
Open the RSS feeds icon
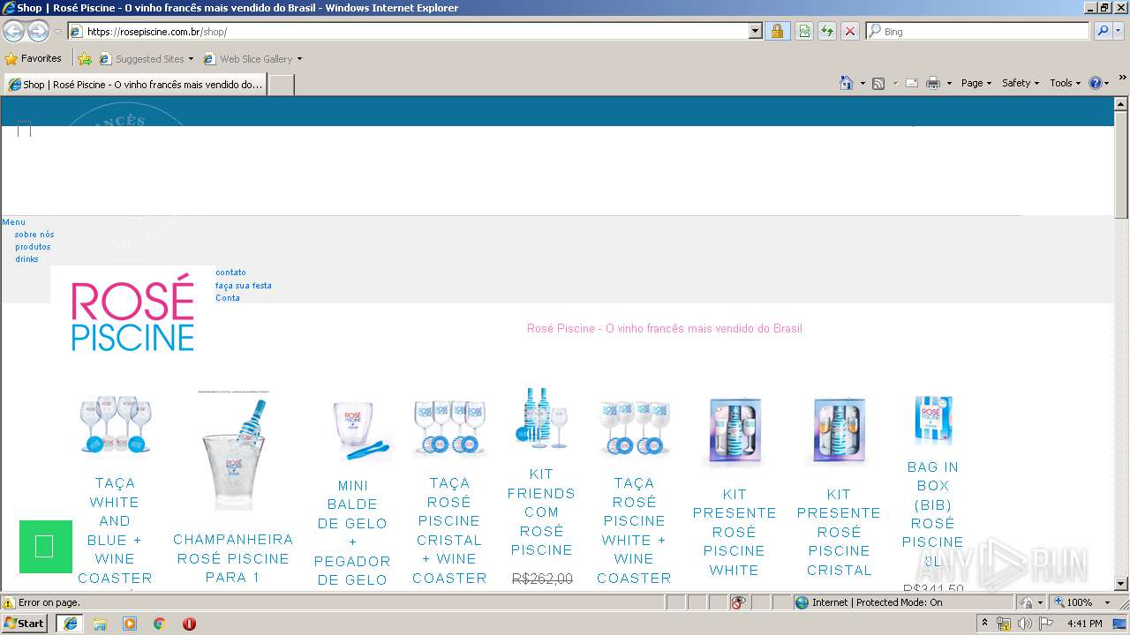coord(878,83)
